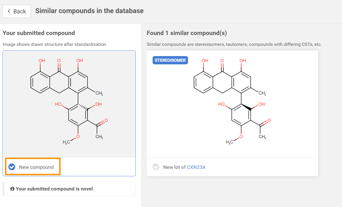
Task: Open the CXN23A compound link
Action: [196, 167]
